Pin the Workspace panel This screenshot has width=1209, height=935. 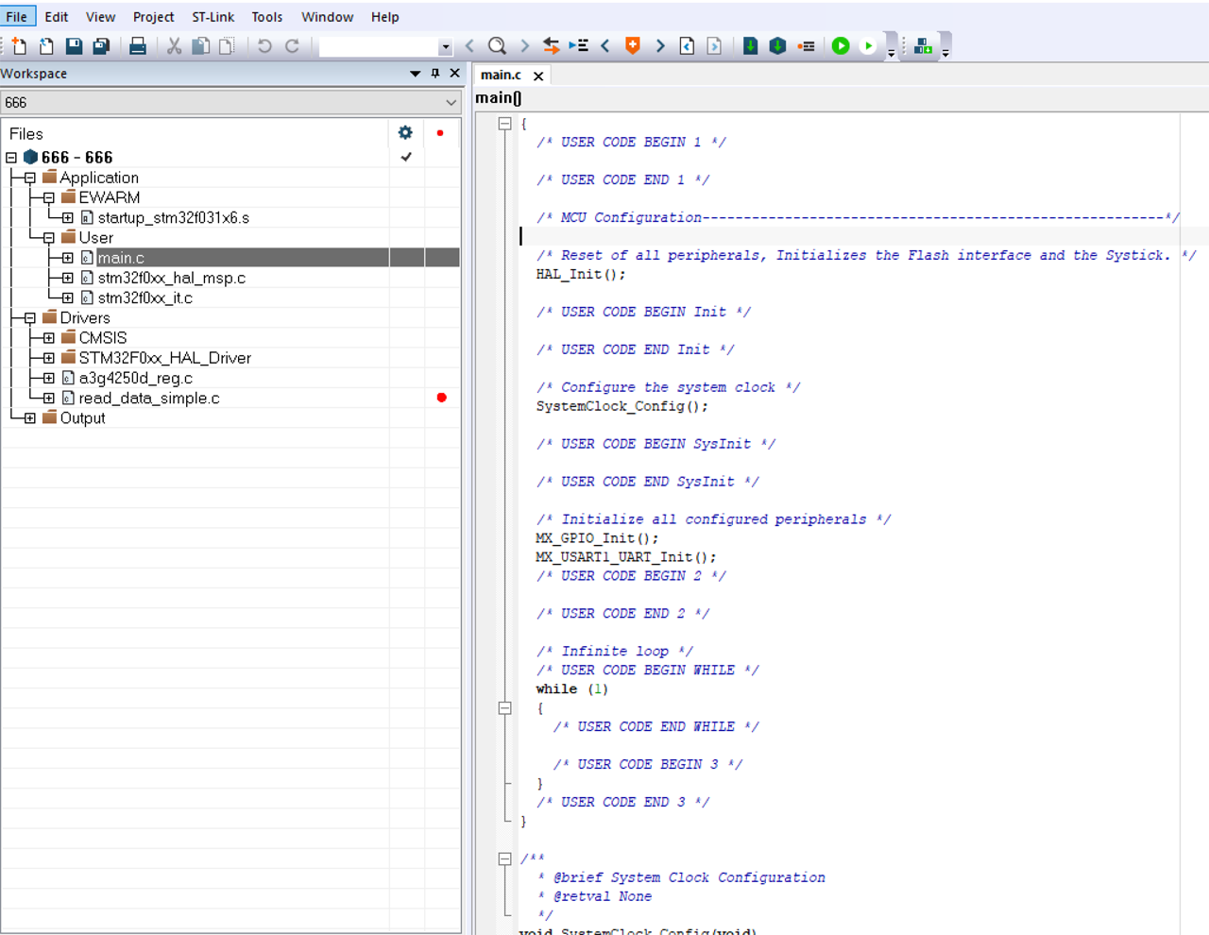[435, 74]
